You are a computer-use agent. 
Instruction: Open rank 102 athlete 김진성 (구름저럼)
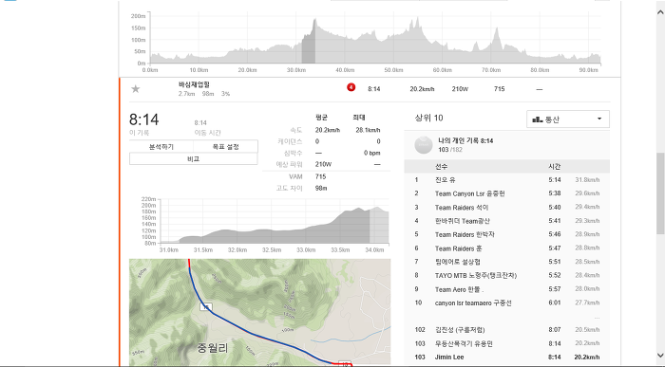459,330
